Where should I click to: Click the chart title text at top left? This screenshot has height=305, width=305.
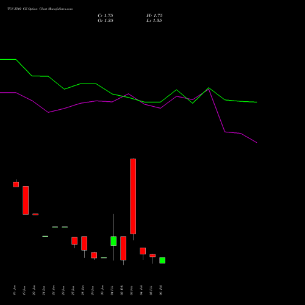pyautogui.click(x=40, y=9)
